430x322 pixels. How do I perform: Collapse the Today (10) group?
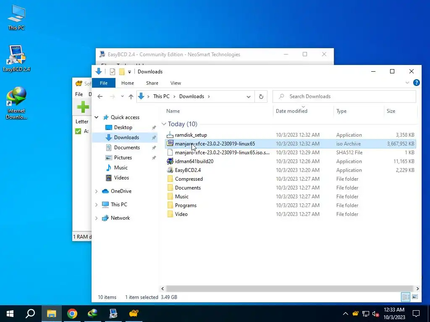(164, 124)
